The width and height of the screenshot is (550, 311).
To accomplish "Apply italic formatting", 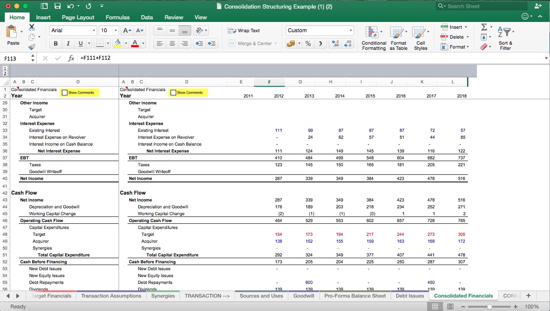I will (67, 43).
